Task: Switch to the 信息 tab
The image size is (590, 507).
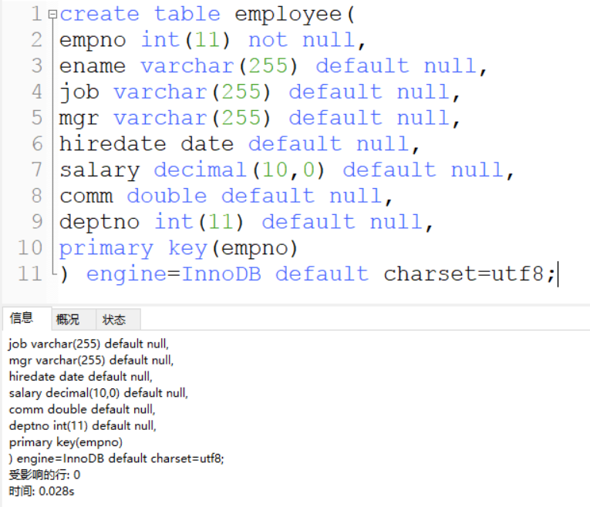Action: click(x=27, y=319)
